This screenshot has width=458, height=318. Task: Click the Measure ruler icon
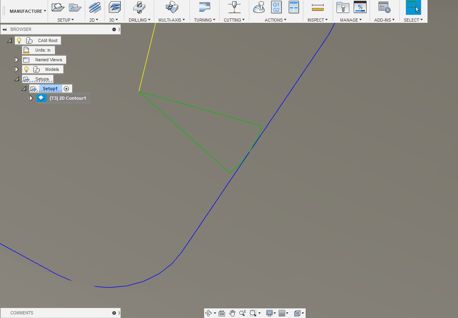[318, 7]
